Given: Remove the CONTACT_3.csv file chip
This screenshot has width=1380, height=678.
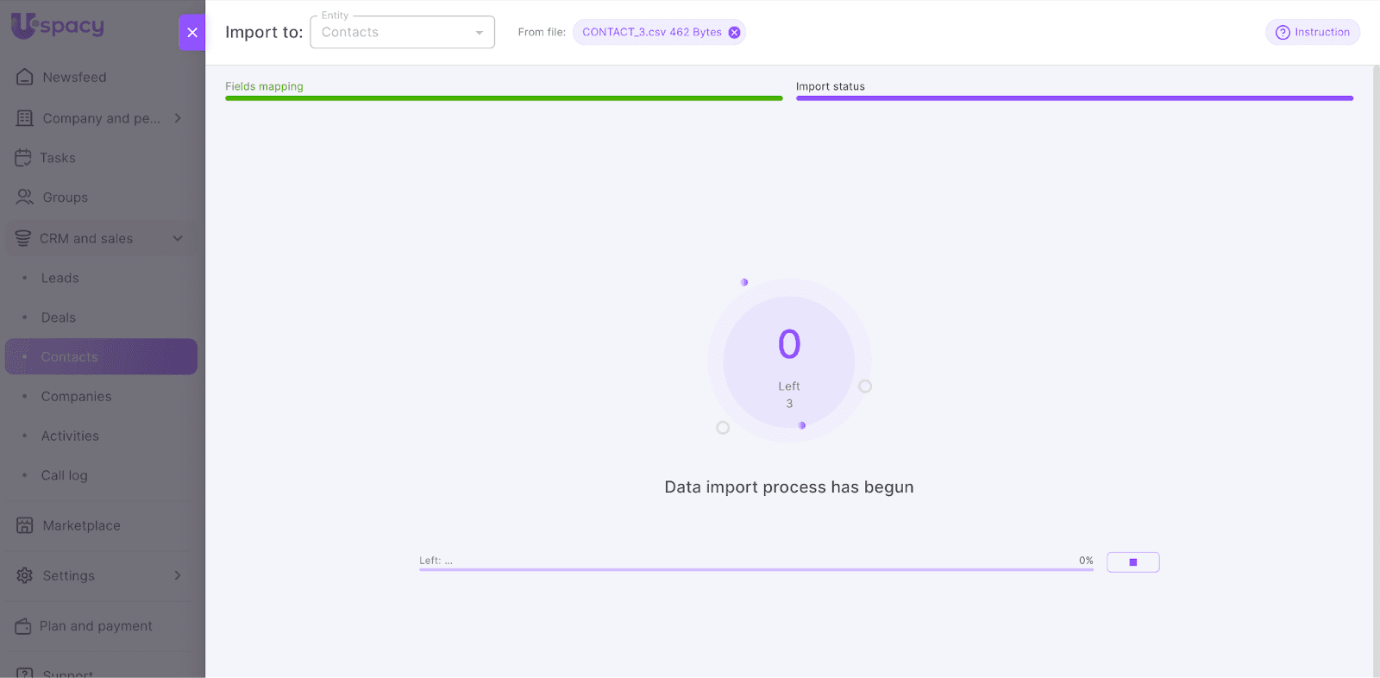Looking at the screenshot, I should 734,33.
